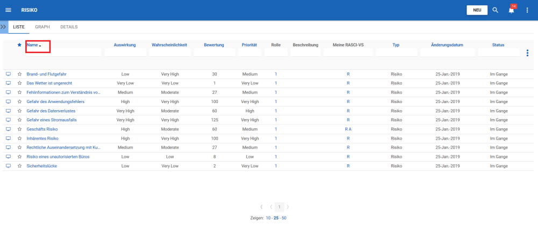Star the Fehlinformationen zum Verständnis row

[19, 92]
